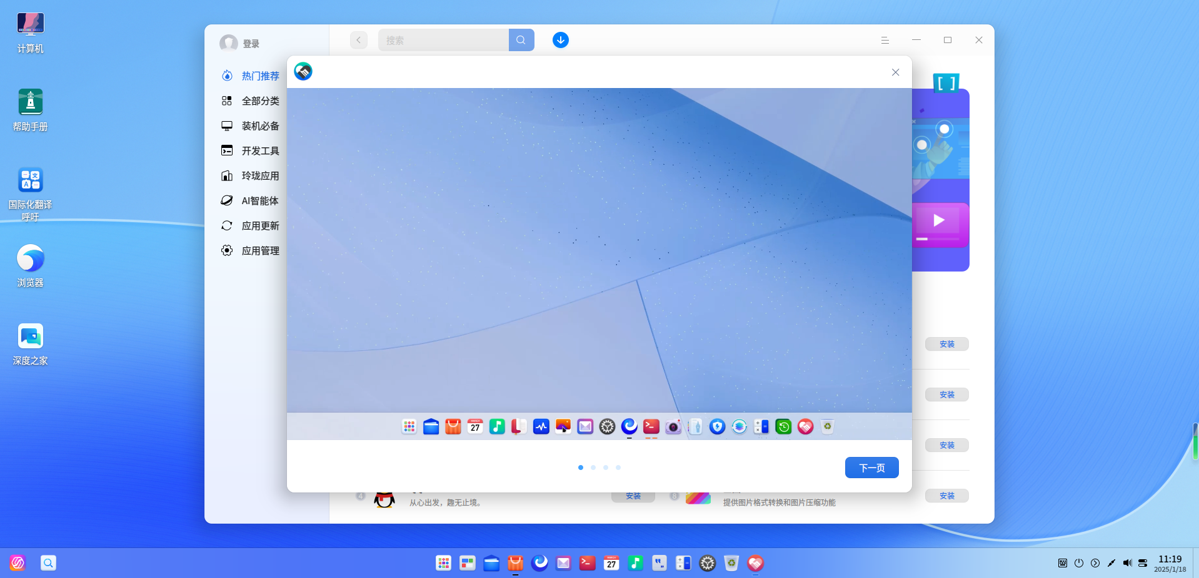Click the power icon in system tray
This screenshot has height=578, width=1199.
click(x=1079, y=563)
